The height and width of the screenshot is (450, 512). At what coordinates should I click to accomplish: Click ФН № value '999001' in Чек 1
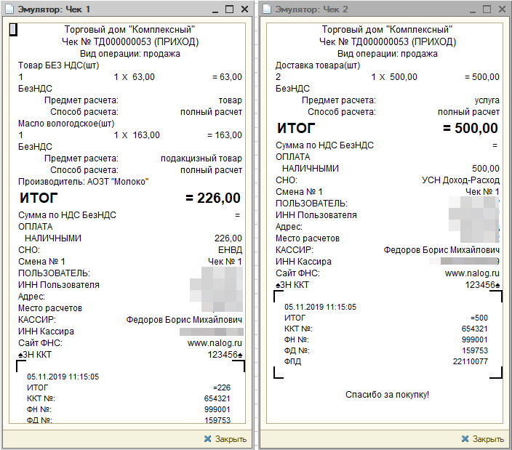pyautogui.click(x=217, y=409)
